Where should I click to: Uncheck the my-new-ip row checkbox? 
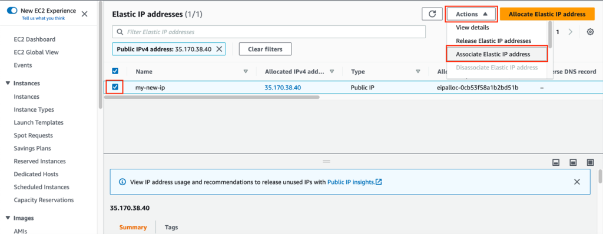pyautogui.click(x=115, y=87)
